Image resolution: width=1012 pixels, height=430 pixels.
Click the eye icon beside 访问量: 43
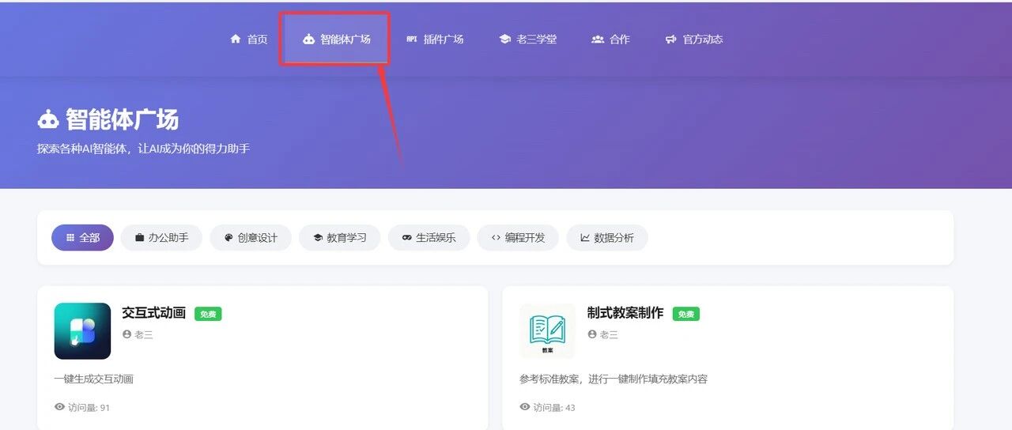tap(525, 406)
